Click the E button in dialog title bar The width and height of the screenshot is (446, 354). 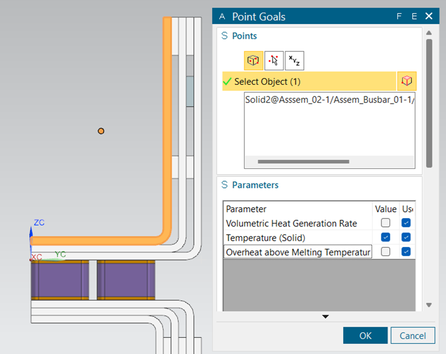point(414,17)
